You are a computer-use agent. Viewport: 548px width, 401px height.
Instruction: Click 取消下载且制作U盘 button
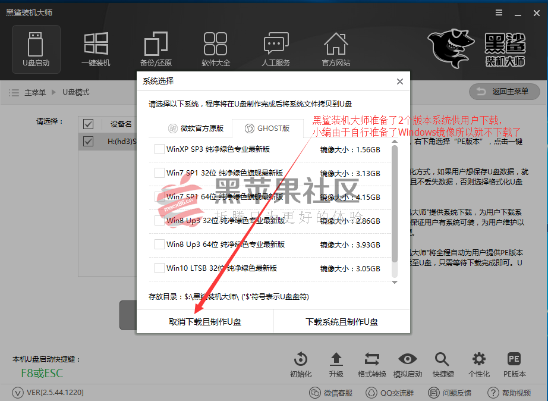pos(205,321)
